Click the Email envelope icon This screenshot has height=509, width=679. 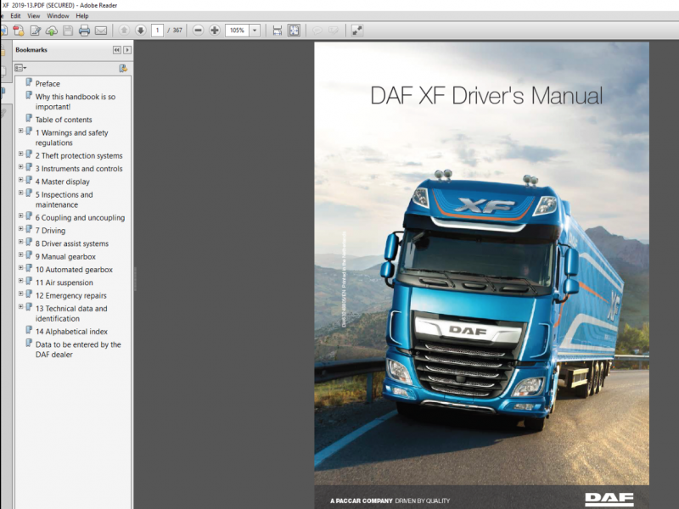tap(101, 31)
